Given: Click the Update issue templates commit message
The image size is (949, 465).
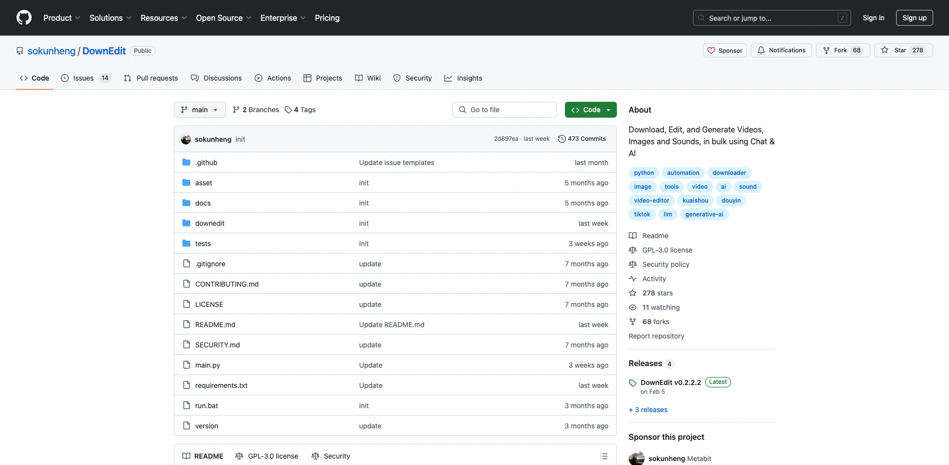Looking at the screenshot, I should tap(396, 163).
